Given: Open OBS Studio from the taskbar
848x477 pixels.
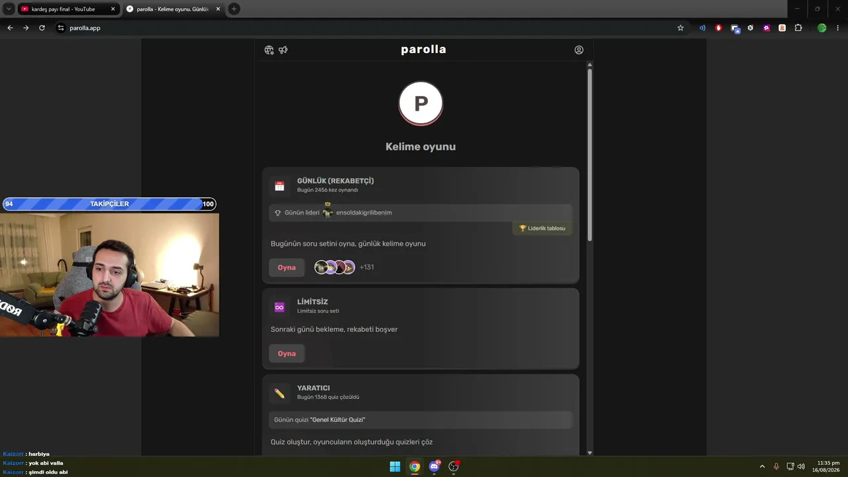Looking at the screenshot, I should pyautogui.click(x=454, y=466).
